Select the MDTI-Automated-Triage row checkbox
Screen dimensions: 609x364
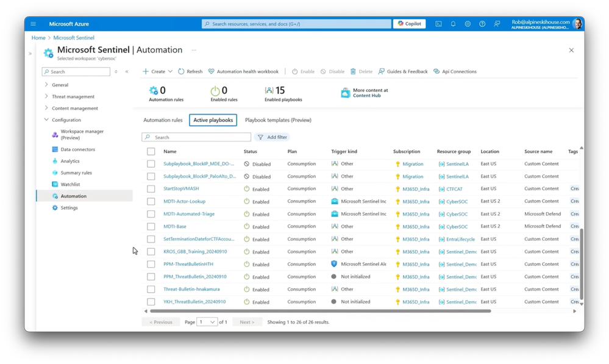(151, 213)
